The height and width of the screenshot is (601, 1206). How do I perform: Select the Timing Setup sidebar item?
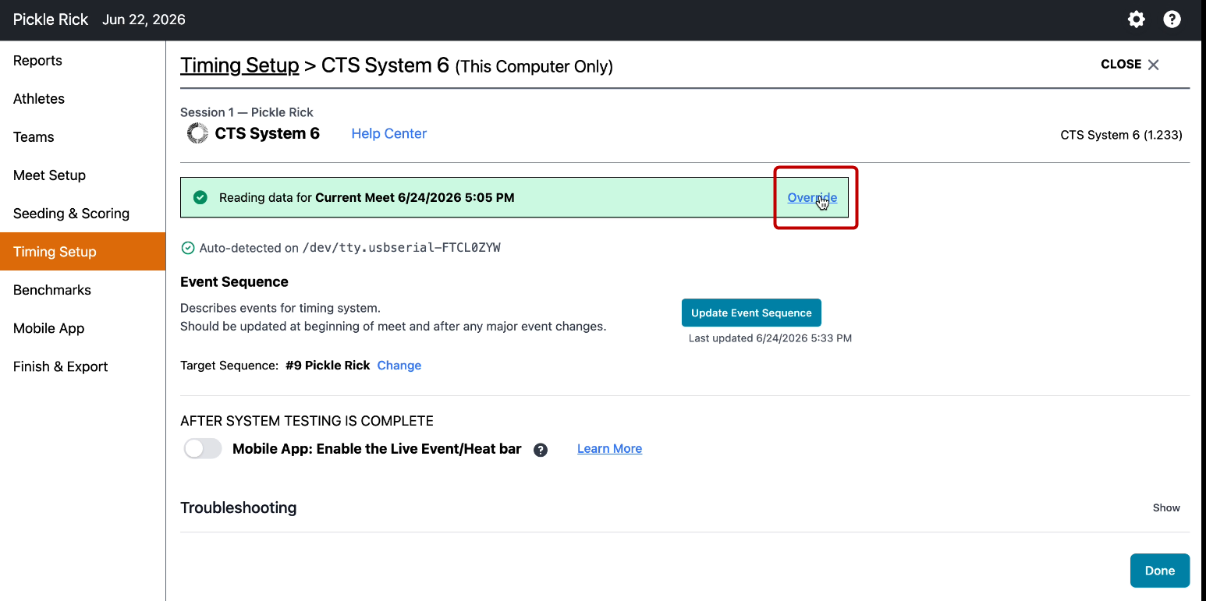pos(83,252)
